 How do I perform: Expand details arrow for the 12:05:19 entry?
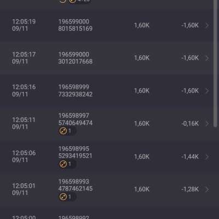(x=207, y=25)
